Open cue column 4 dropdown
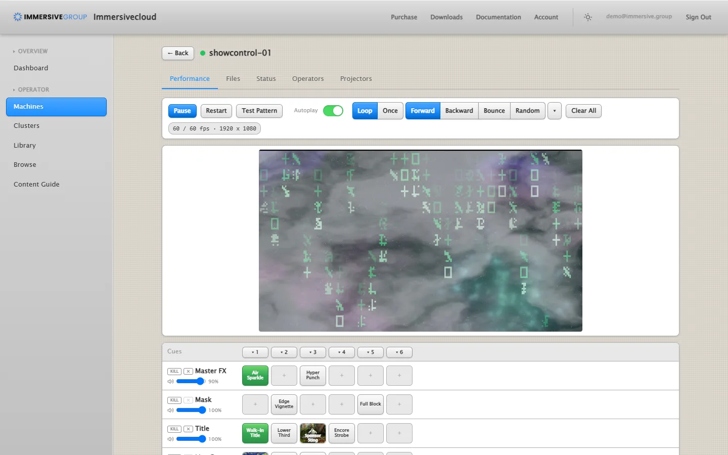Viewport: 728px width, 455px height. pyautogui.click(x=342, y=352)
